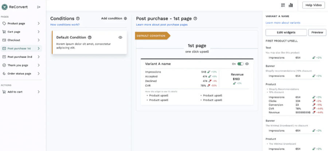Click the Product page tag icon

click(4, 24)
